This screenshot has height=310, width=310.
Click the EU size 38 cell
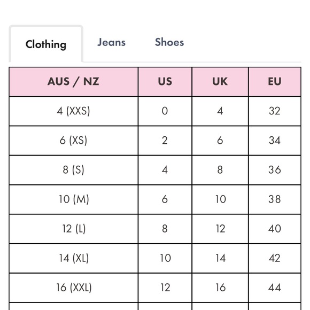[275, 199]
